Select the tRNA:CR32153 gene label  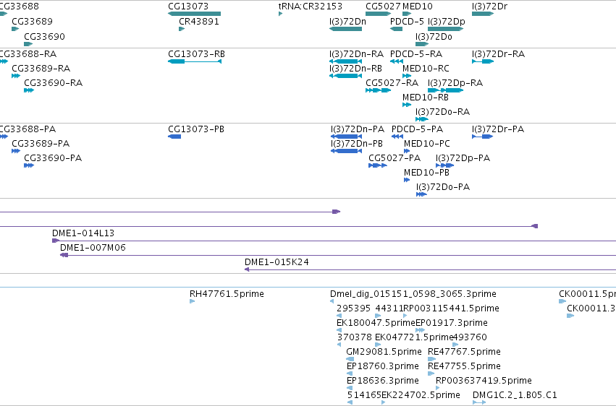pyautogui.click(x=311, y=7)
